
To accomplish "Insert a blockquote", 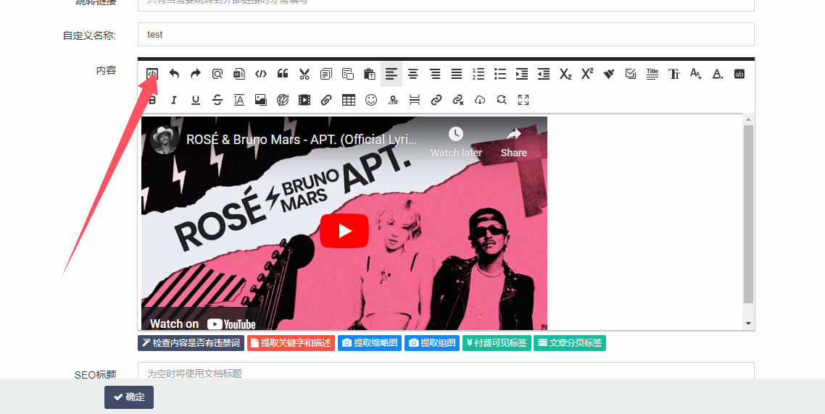I will coord(283,74).
